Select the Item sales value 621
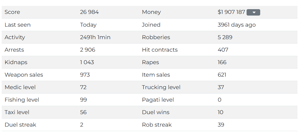 [x=222, y=75]
